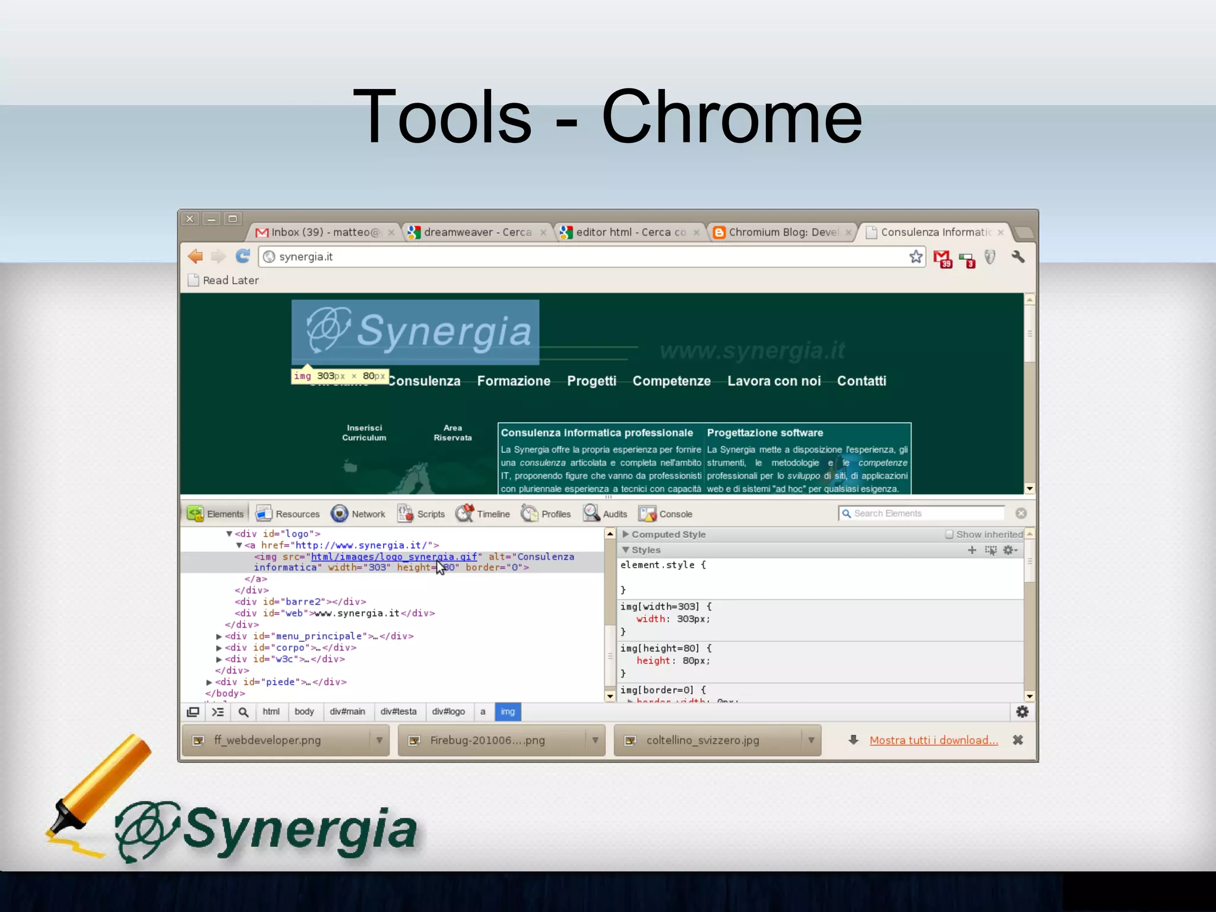The height and width of the screenshot is (912, 1216).
Task: Select div#logo in the breadcrumb bar
Action: click(x=448, y=711)
